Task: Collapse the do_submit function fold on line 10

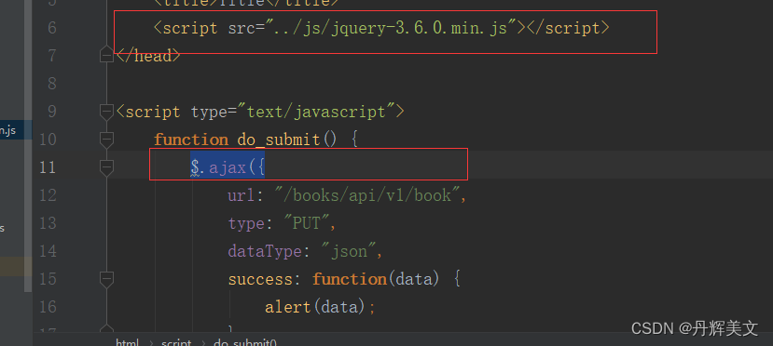Action: click(x=106, y=140)
